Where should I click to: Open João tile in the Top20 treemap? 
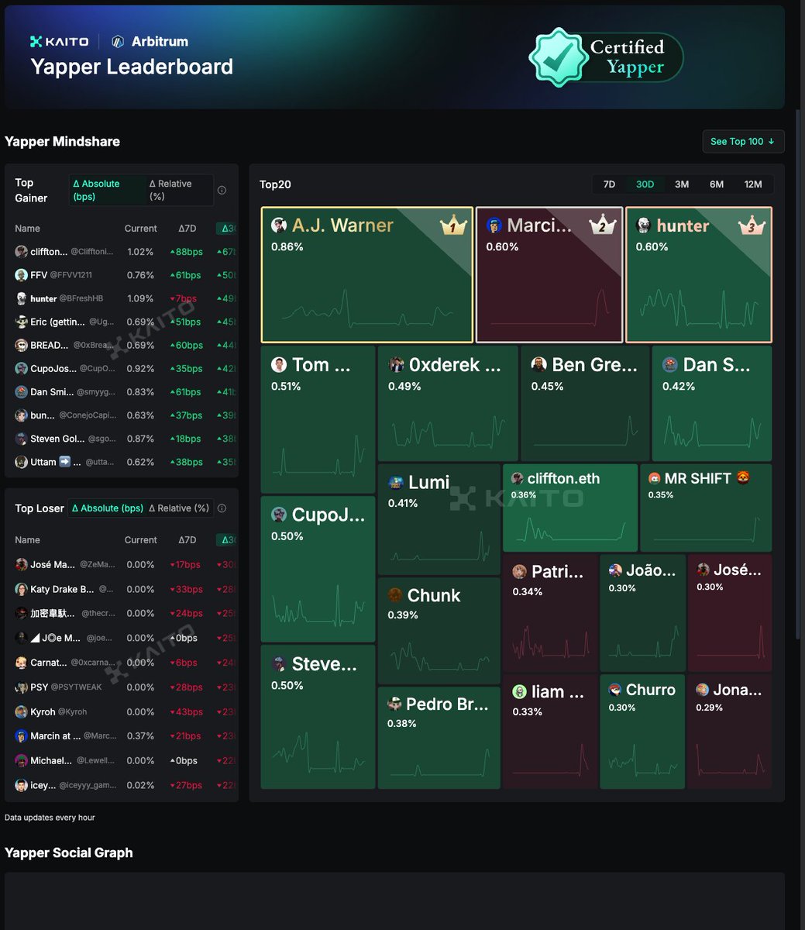643,612
